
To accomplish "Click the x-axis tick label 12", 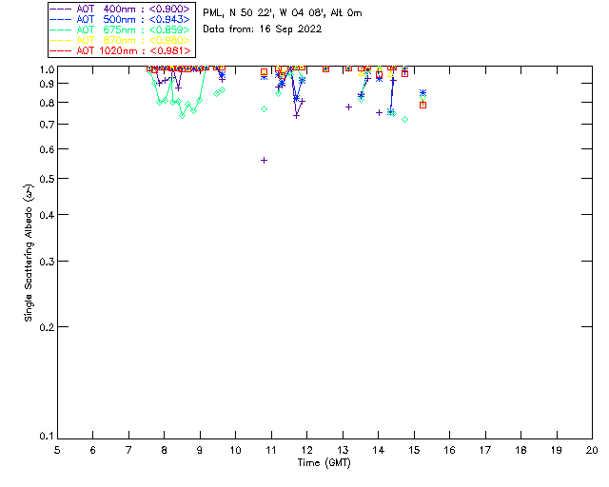I will pos(306,451).
